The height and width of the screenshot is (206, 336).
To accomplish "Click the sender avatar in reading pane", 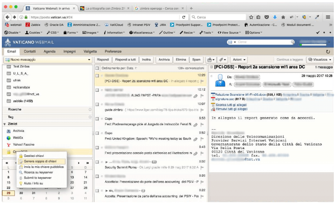I will pyautogui.click(x=220, y=80).
